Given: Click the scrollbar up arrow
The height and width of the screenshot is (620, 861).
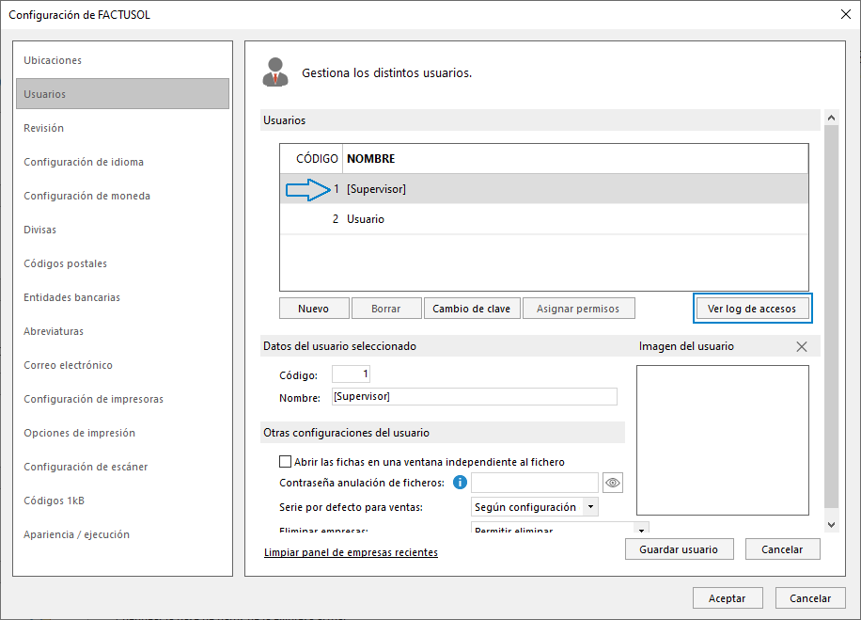Looking at the screenshot, I should point(831,118).
